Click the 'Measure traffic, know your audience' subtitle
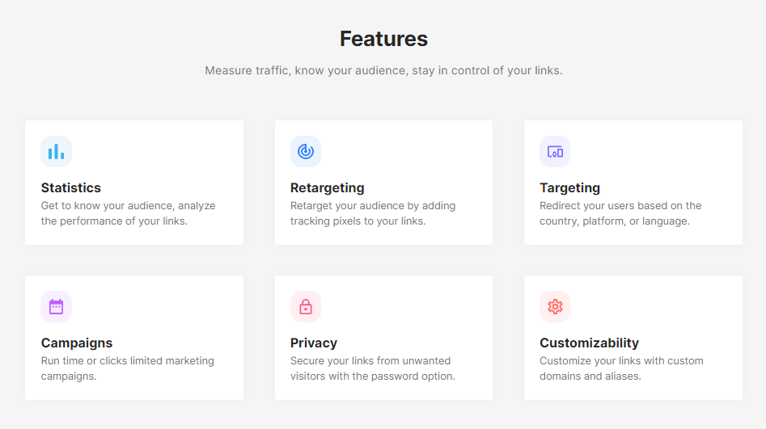The image size is (766, 429). pos(383,71)
